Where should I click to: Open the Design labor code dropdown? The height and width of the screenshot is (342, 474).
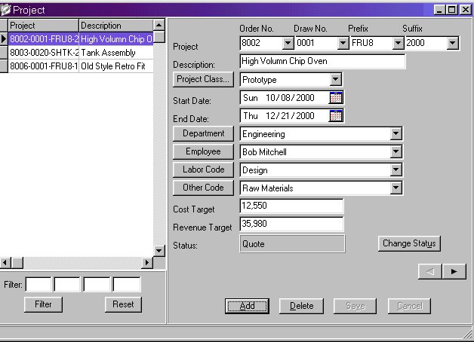click(396, 169)
